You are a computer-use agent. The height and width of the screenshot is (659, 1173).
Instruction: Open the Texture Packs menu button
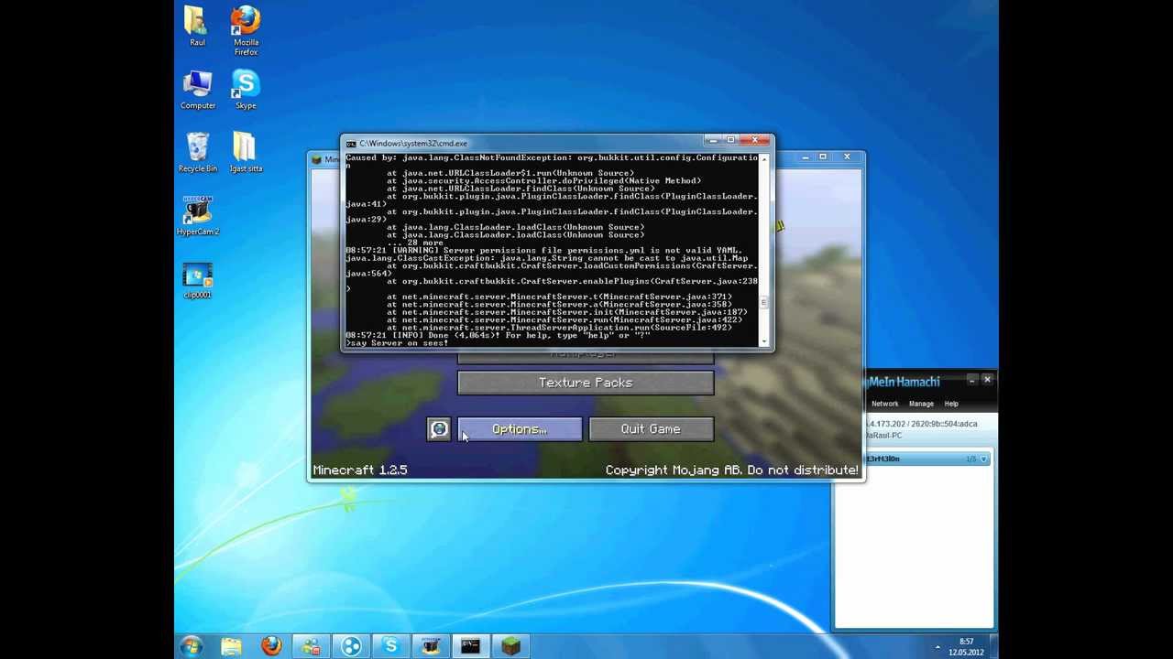click(586, 383)
